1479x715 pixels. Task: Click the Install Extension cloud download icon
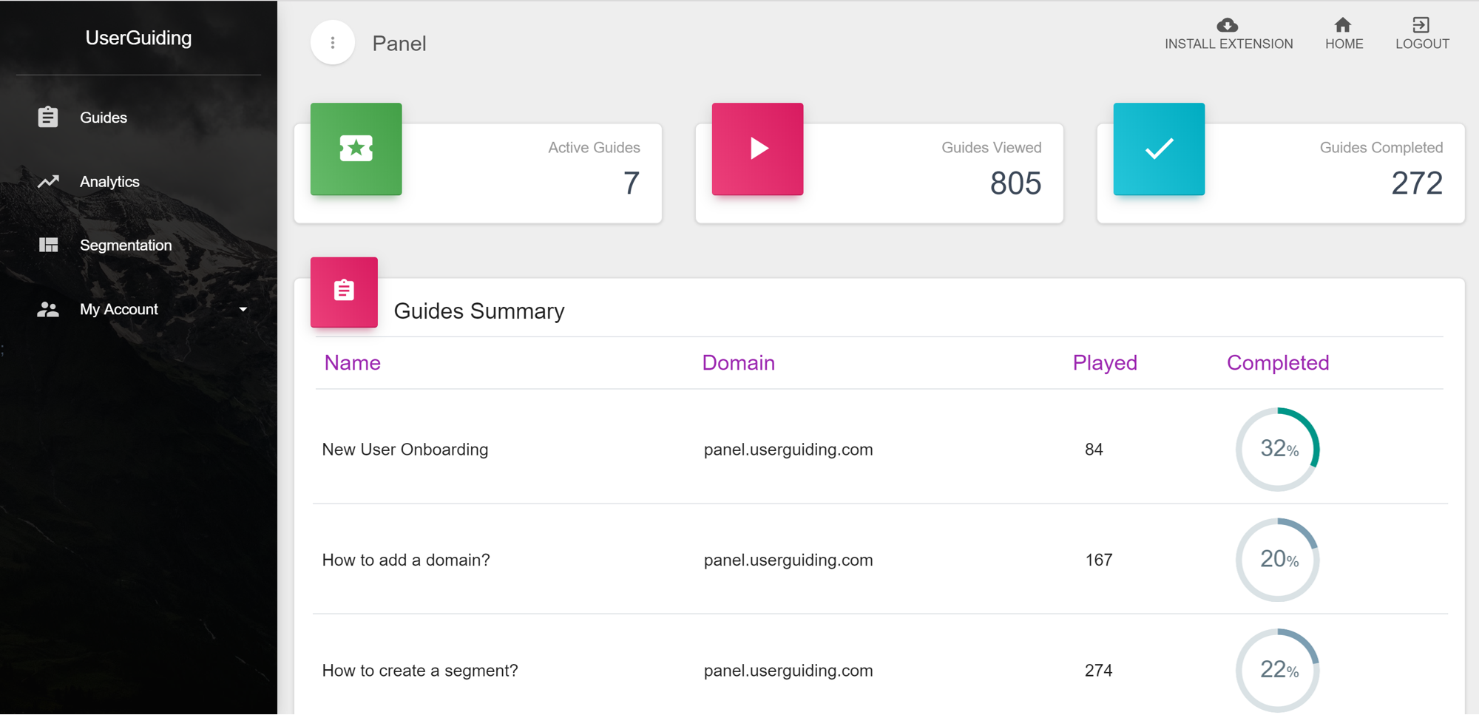[1228, 25]
